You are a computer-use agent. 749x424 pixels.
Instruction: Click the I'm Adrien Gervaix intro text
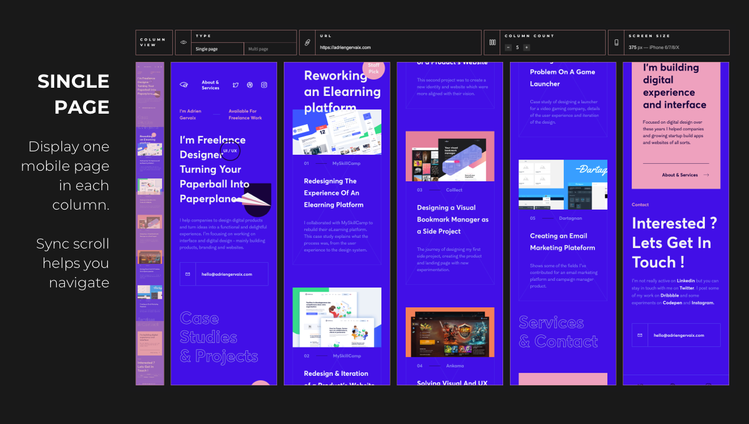pos(190,114)
